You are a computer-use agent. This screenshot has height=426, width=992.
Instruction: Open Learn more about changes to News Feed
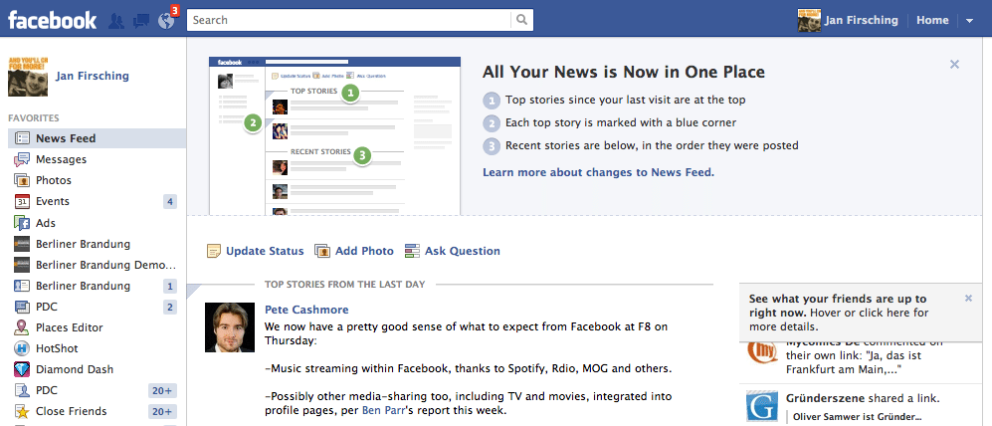pyautogui.click(x=598, y=172)
